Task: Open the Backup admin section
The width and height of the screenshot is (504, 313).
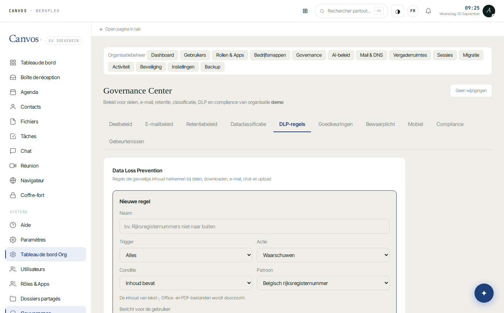Action: tap(213, 67)
